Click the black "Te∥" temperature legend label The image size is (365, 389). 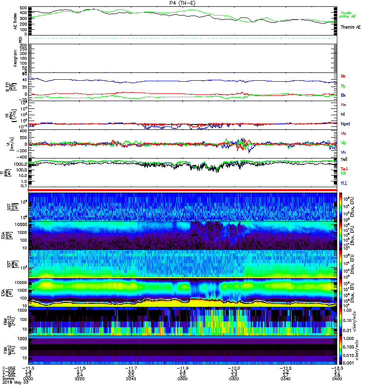pyautogui.click(x=344, y=159)
